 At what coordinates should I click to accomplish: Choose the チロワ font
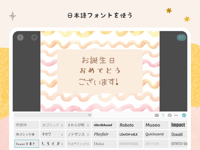point(53,134)
